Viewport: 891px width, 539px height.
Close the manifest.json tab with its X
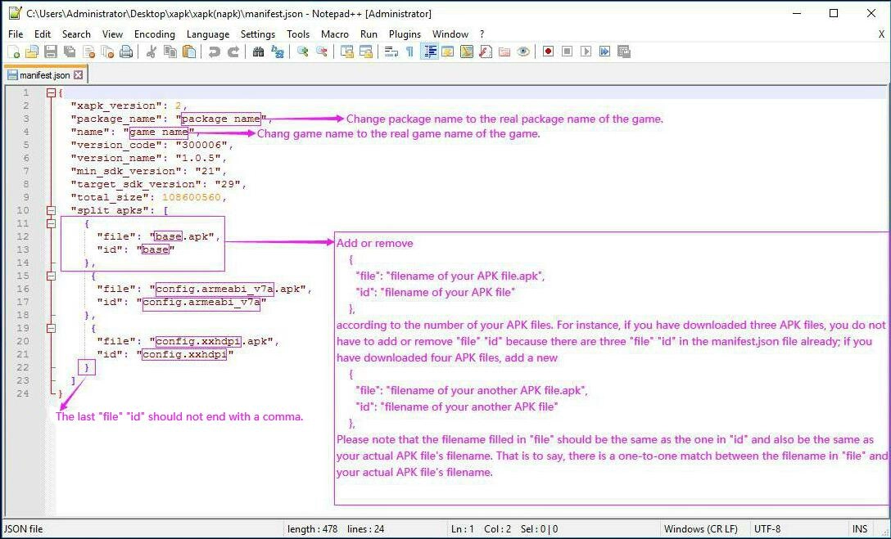tap(78, 74)
